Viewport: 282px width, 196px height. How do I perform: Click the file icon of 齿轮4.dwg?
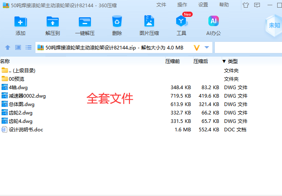[4, 121]
